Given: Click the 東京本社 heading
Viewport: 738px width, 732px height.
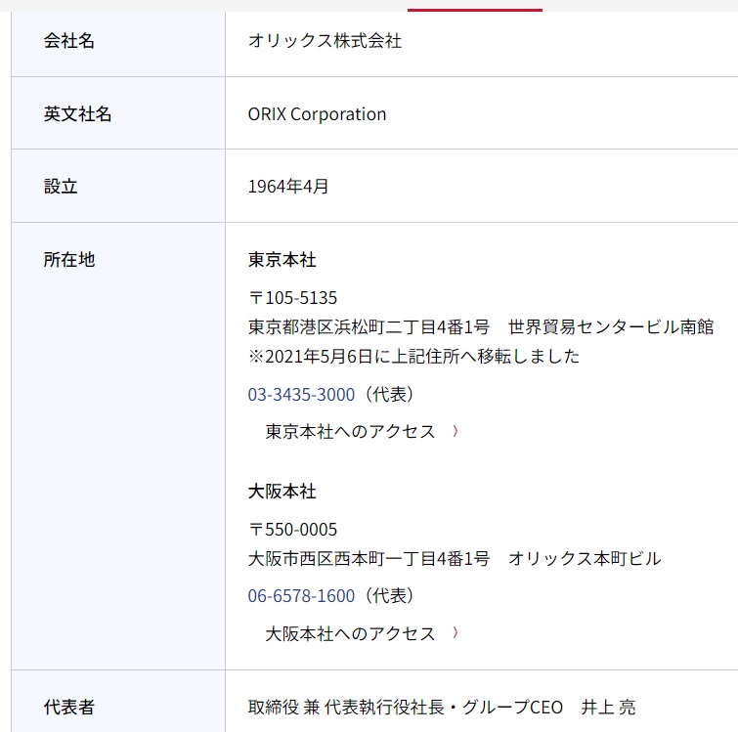Looking at the screenshot, I should [282, 260].
